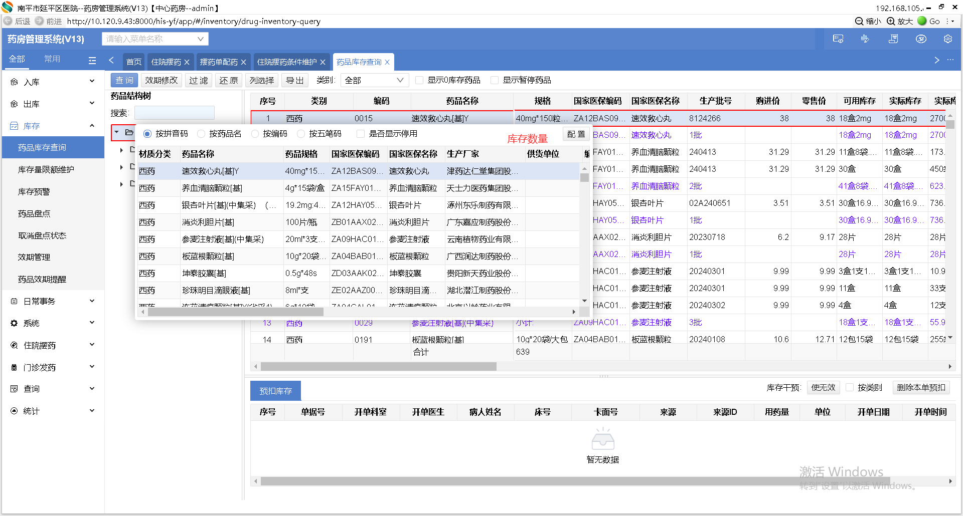
Task: Check the 是否显示停用 checkbox
Action: pyautogui.click(x=360, y=134)
